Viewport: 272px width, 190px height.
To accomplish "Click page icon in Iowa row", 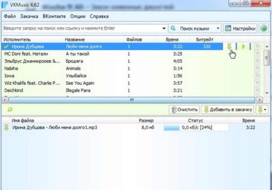I will click(257, 76).
